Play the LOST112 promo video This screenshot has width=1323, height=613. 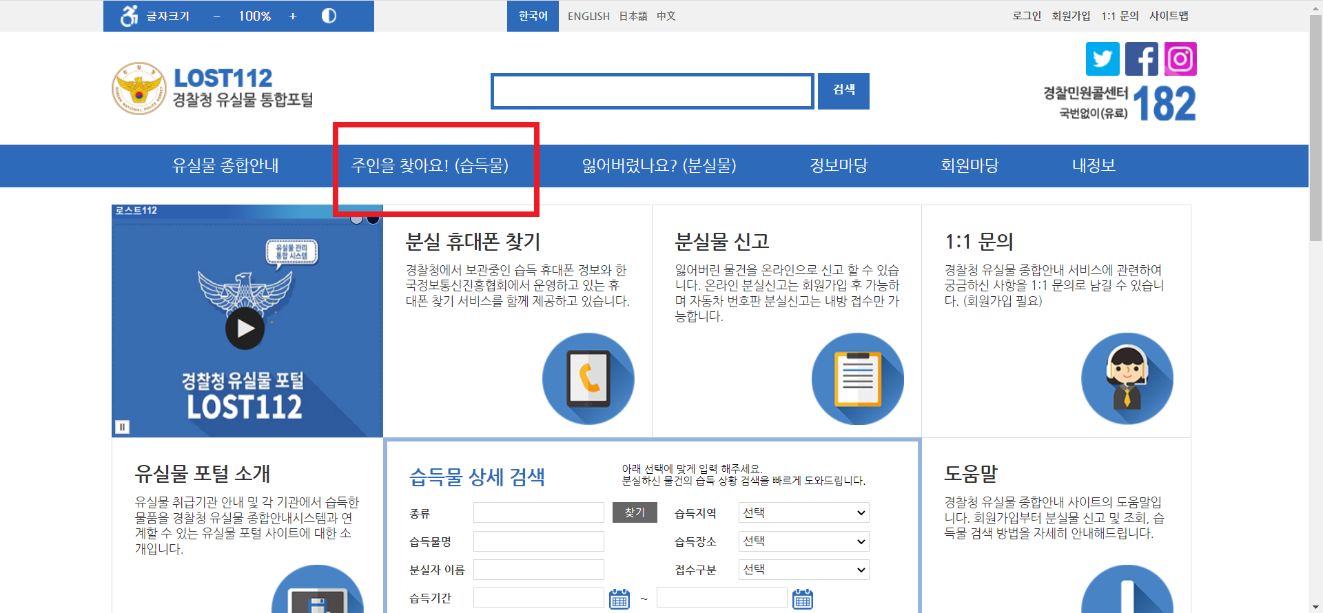click(x=245, y=329)
